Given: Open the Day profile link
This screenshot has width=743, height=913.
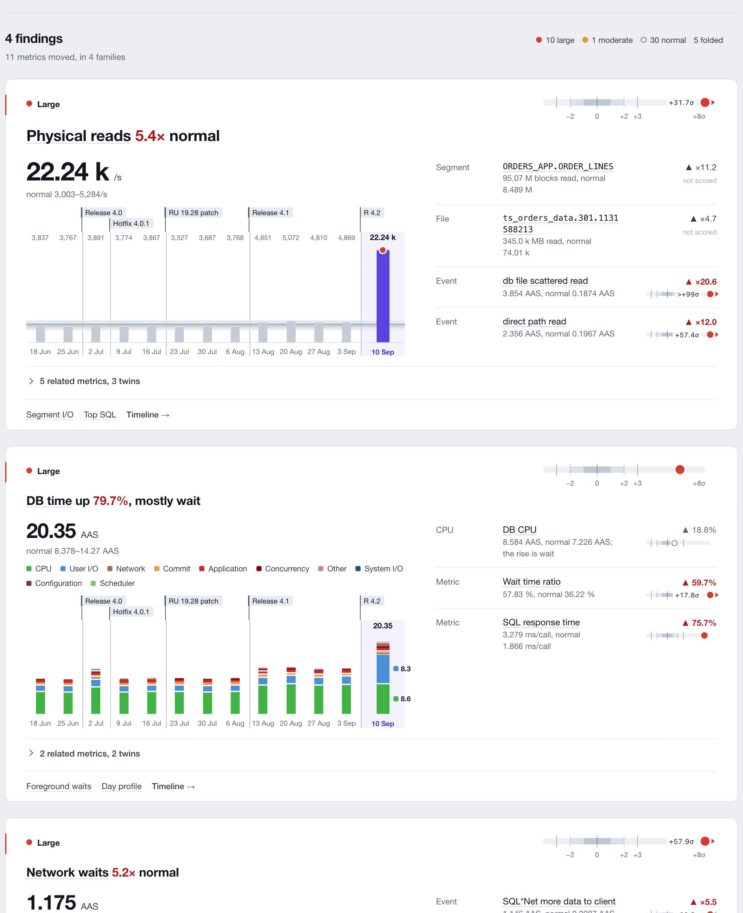Looking at the screenshot, I should coord(121,786).
